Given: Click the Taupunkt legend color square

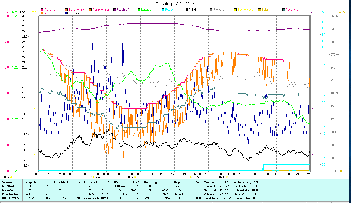Looking at the screenshot, I should coord(284,10).
